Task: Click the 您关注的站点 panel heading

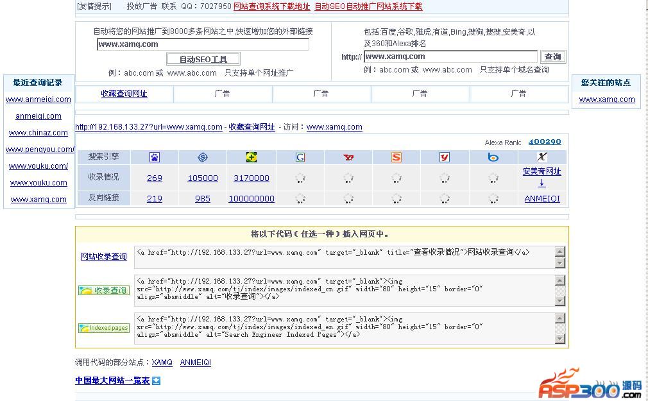Action: tap(606, 83)
